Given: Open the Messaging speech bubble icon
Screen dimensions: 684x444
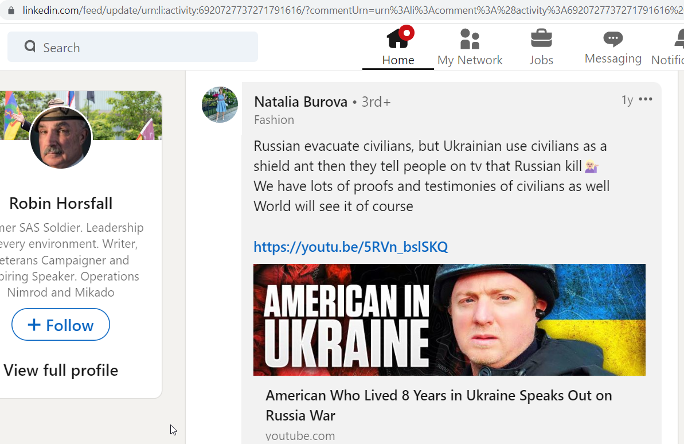Looking at the screenshot, I should pyautogui.click(x=613, y=39).
